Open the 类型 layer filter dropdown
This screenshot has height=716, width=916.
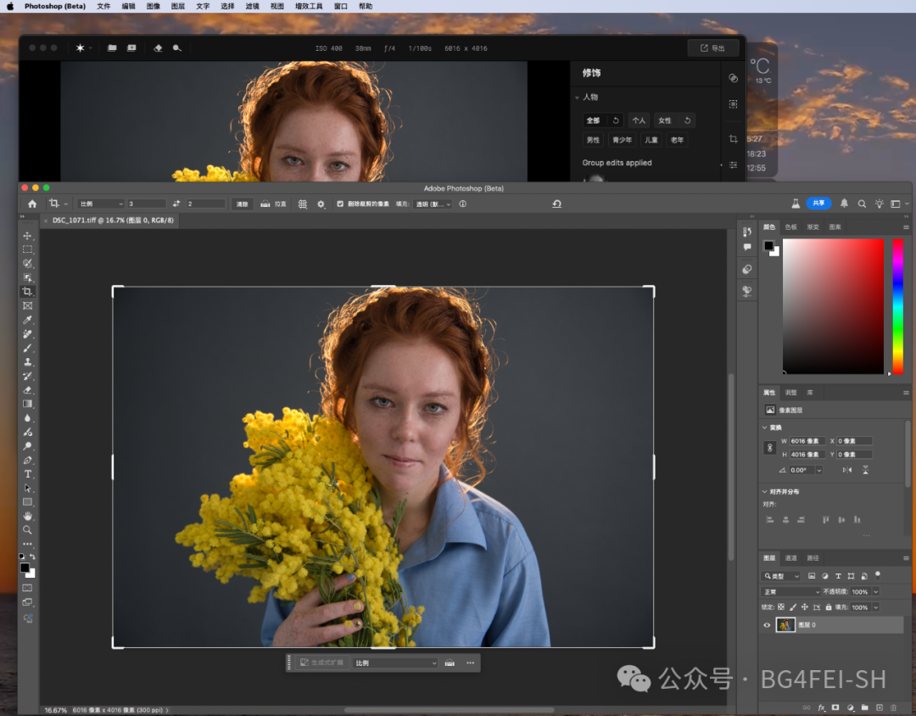tap(781, 576)
